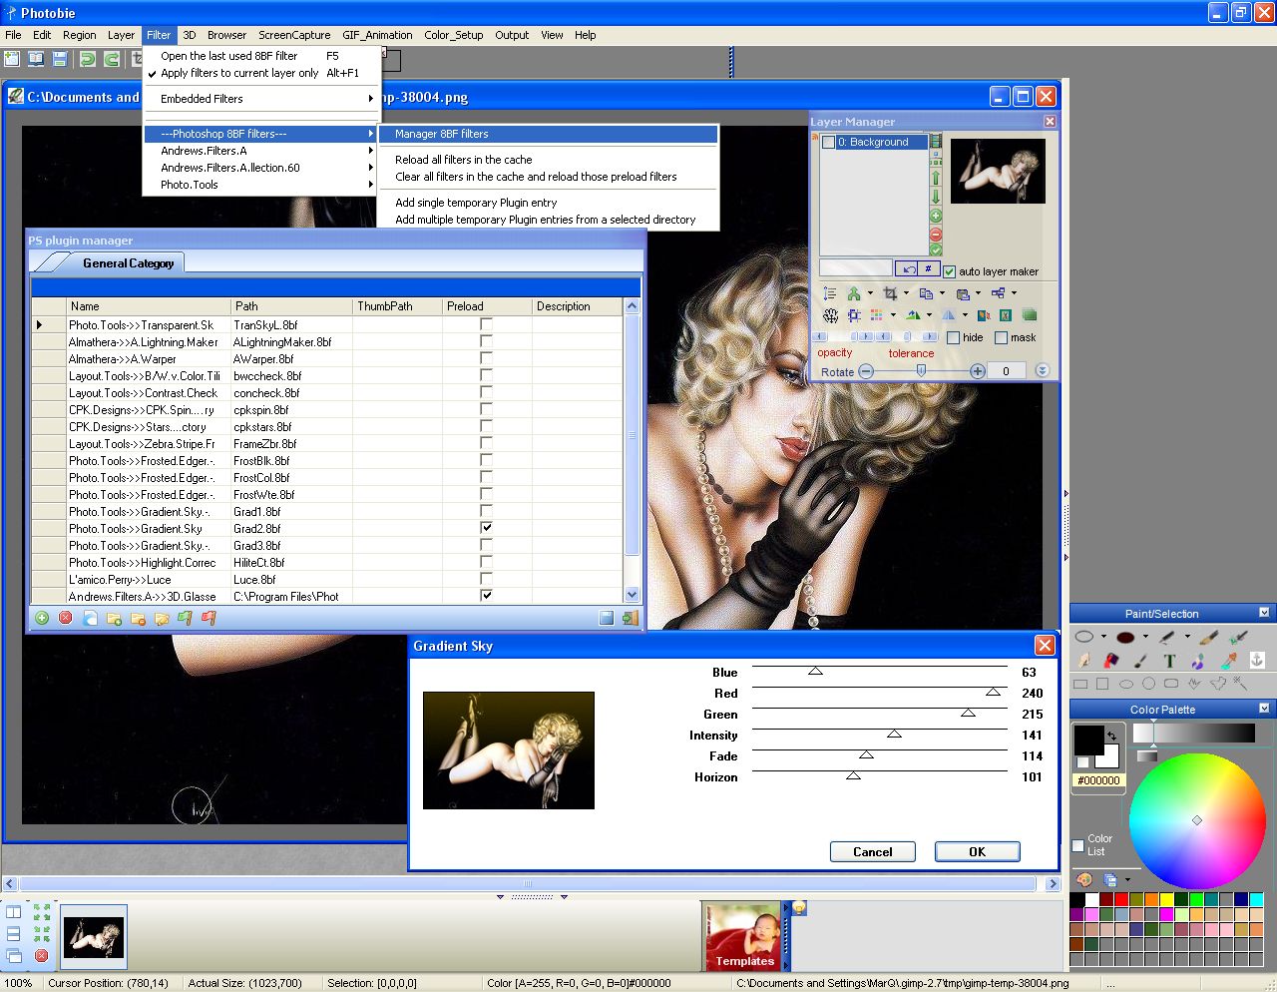Click Cancel in the Gradient Sky dialog

pyautogui.click(x=873, y=851)
